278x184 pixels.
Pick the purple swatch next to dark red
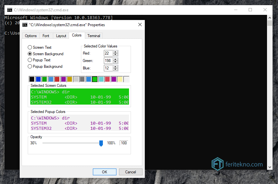coord(64,79)
